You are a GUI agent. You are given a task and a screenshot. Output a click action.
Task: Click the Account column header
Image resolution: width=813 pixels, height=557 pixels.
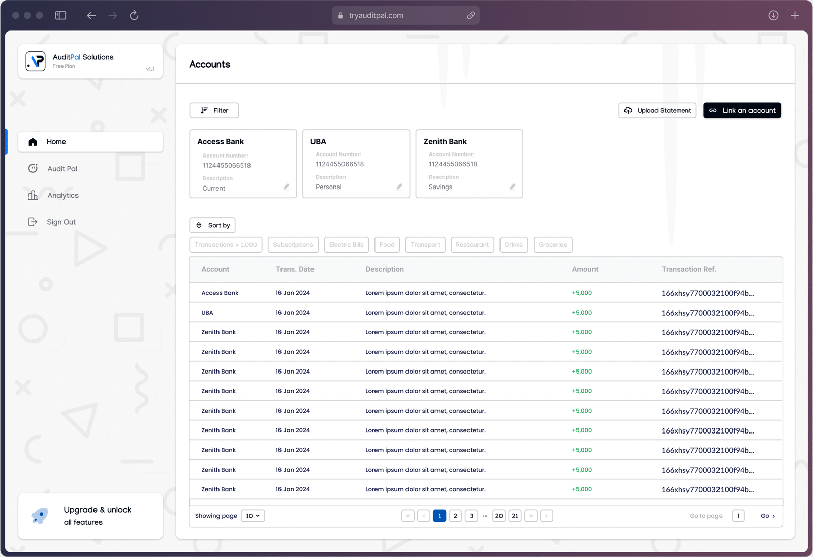215,269
